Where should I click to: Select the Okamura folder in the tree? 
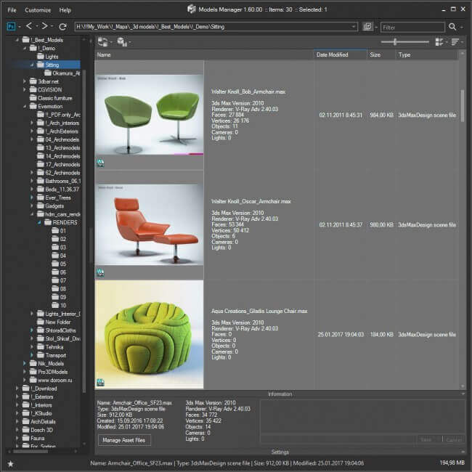pos(62,73)
